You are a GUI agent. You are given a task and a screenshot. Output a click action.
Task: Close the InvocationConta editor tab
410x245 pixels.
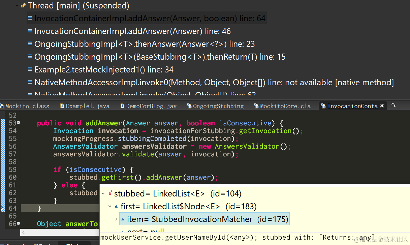click(x=382, y=106)
